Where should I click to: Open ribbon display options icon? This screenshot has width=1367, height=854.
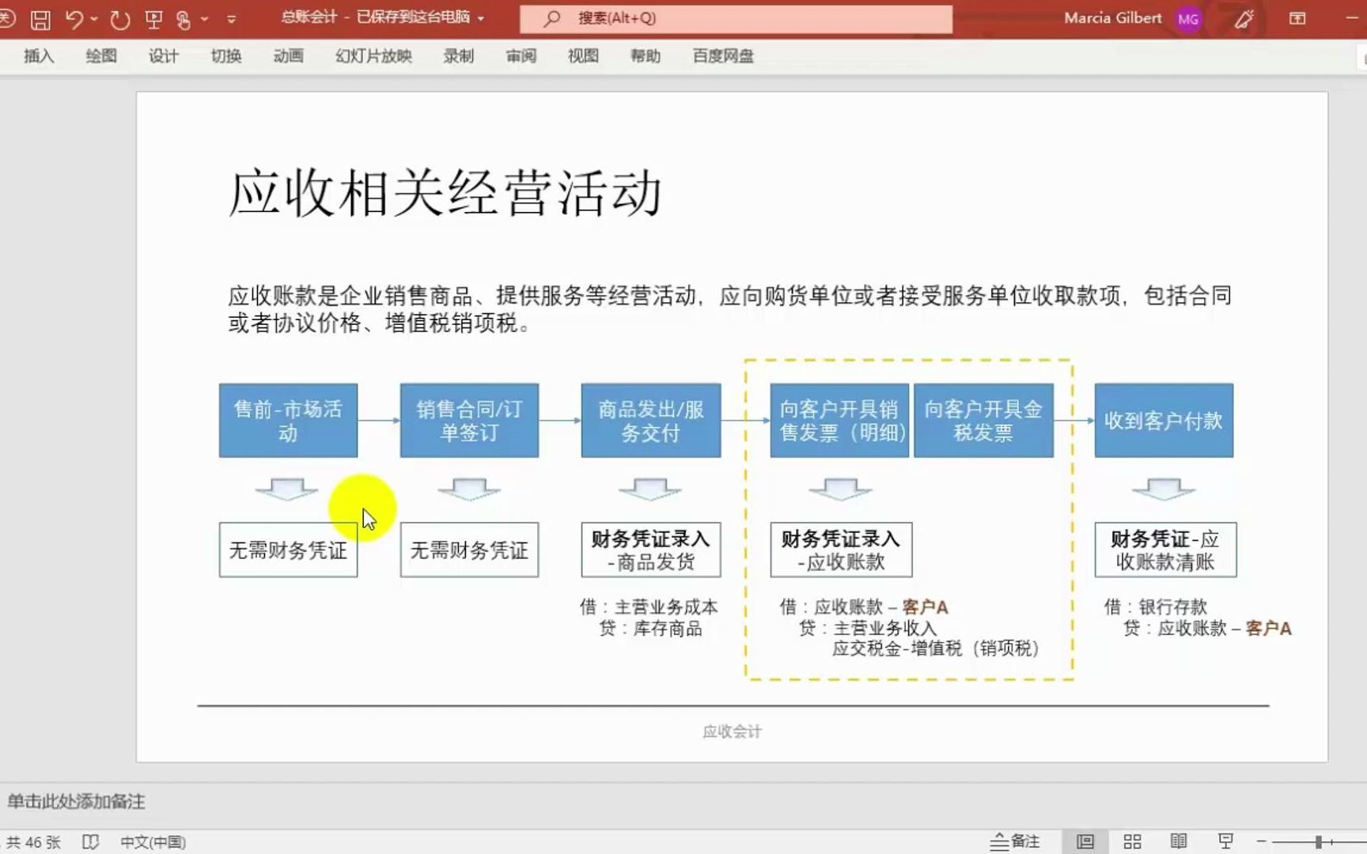click(x=1297, y=18)
